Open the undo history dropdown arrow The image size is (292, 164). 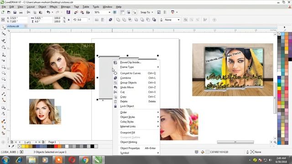click(x=52, y=12)
